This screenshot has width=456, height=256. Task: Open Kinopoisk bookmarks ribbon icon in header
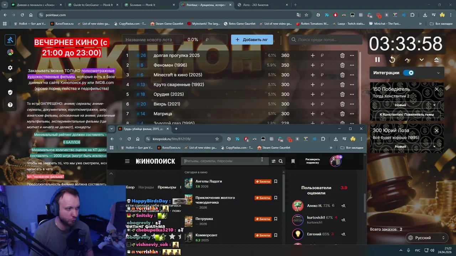pos(293,161)
